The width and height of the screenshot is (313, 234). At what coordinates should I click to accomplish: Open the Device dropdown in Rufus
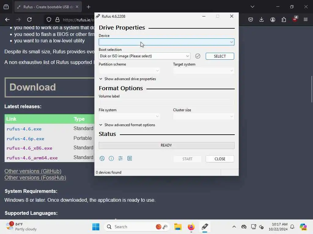coord(167,42)
